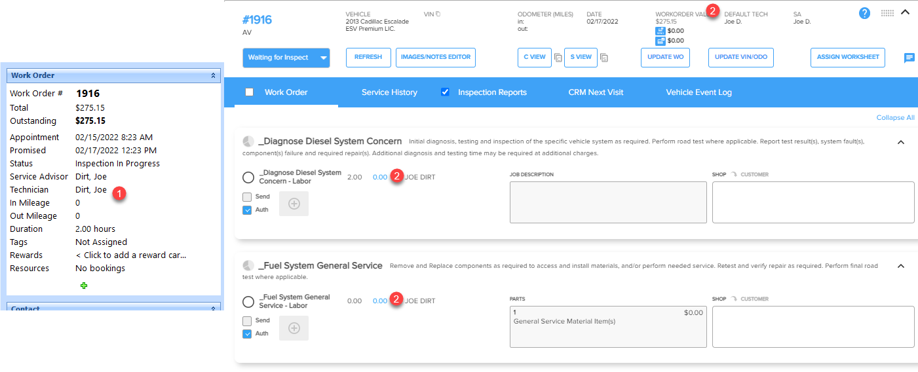Screen dimensions: 918x372
Task: Open the help question mark icon
Action: (x=864, y=13)
